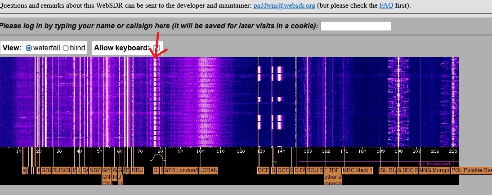The width and height of the screenshot is (492, 195).
Task: Select the waterfall view radio button
Action: coord(28,48)
